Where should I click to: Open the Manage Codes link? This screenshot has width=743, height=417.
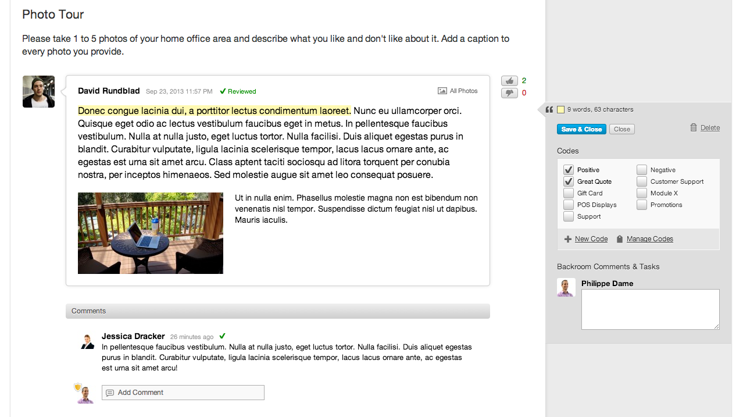pos(650,239)
